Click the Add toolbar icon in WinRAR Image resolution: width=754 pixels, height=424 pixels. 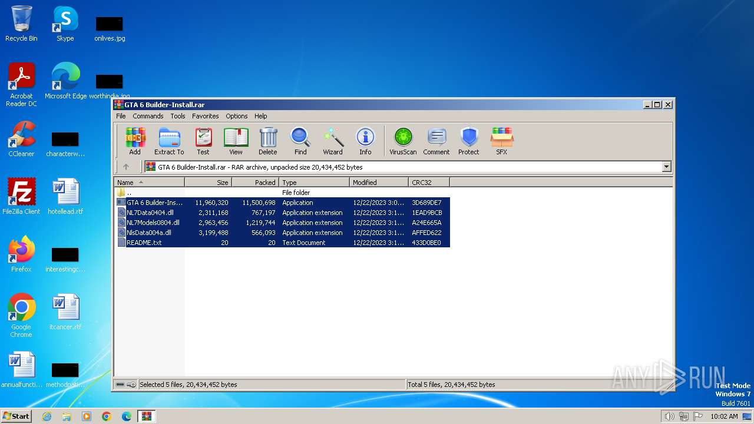(135, 141)
